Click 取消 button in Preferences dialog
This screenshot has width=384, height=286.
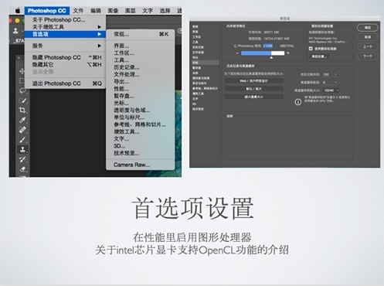tap(368, 37)
